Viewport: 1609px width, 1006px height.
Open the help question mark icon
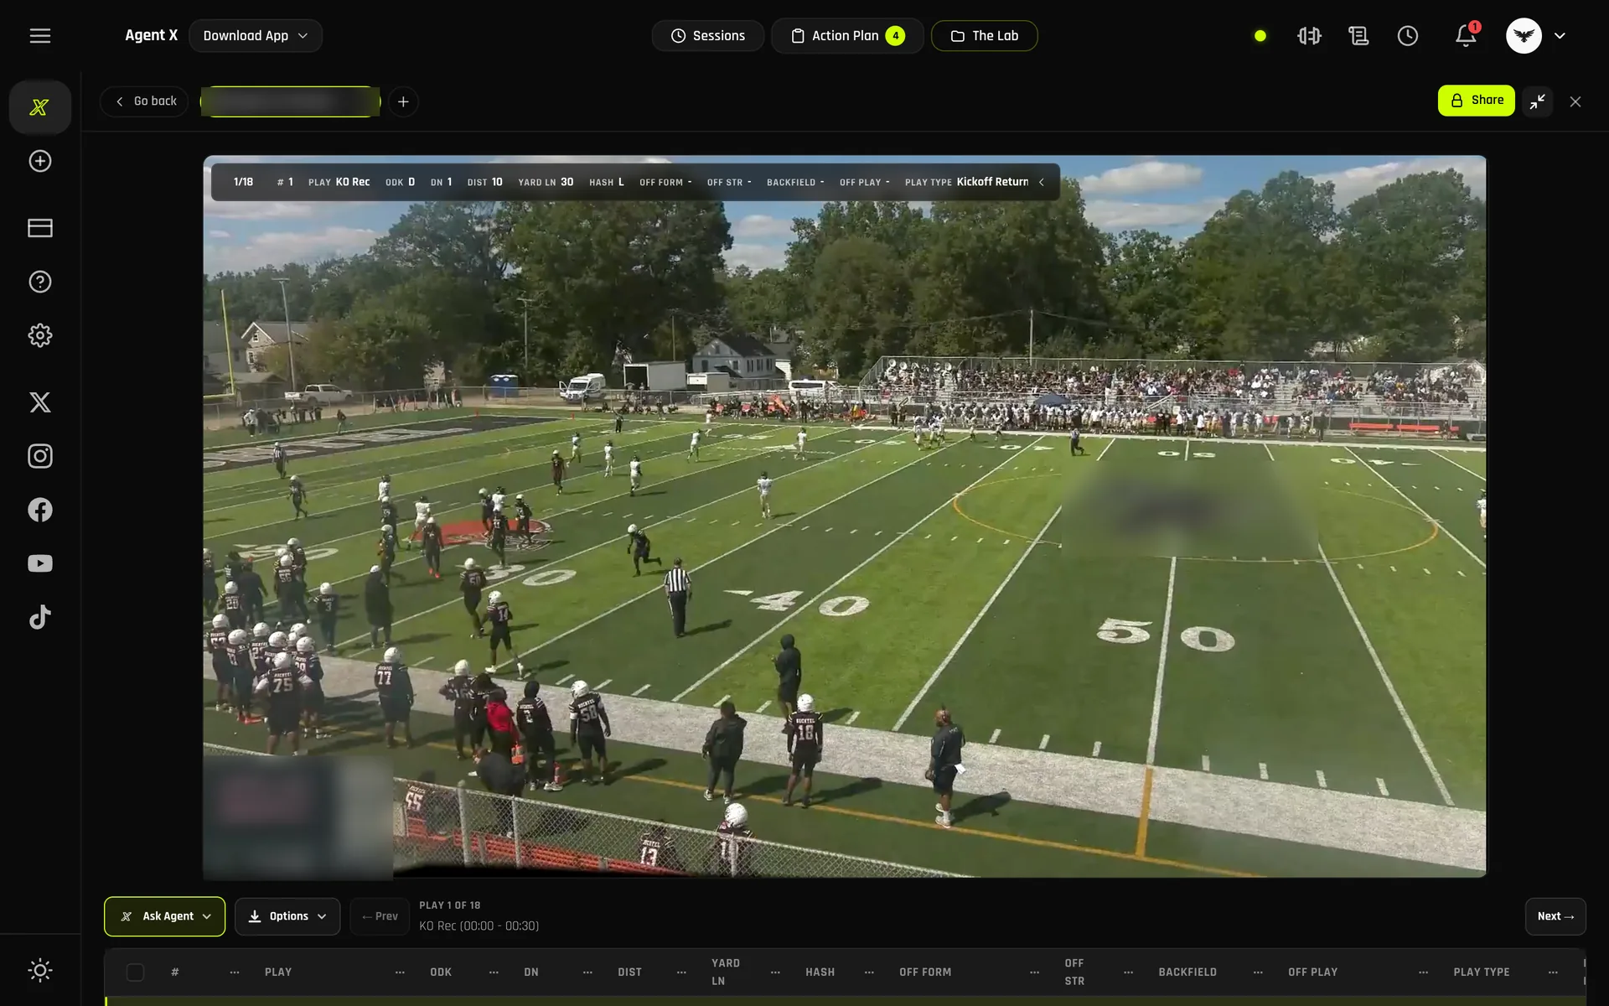point(40,282)
